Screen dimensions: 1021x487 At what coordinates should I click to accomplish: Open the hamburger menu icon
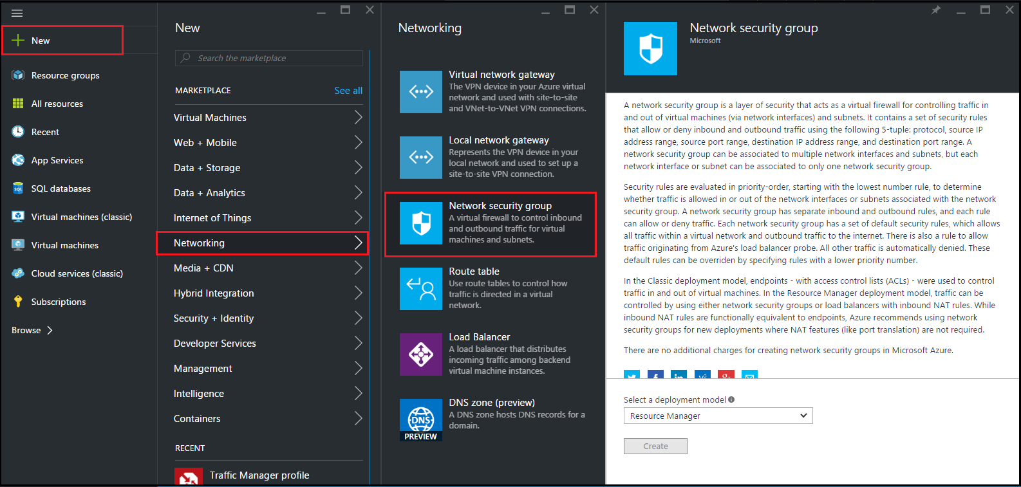[x=17, y=13]
